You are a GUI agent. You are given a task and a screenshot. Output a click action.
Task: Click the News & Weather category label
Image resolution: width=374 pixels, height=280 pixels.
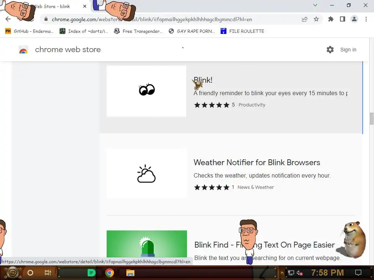[256, 187]
